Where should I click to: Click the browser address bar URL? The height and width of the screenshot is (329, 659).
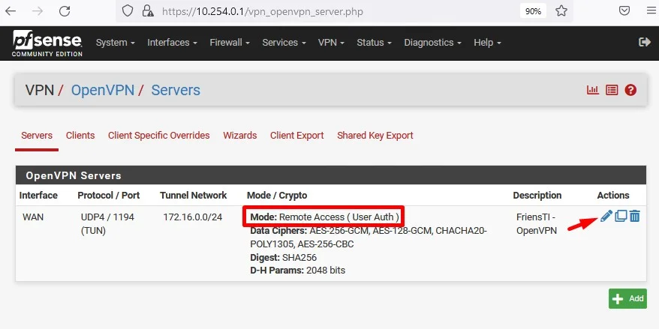pyautogui.click(x=262, y=11)
